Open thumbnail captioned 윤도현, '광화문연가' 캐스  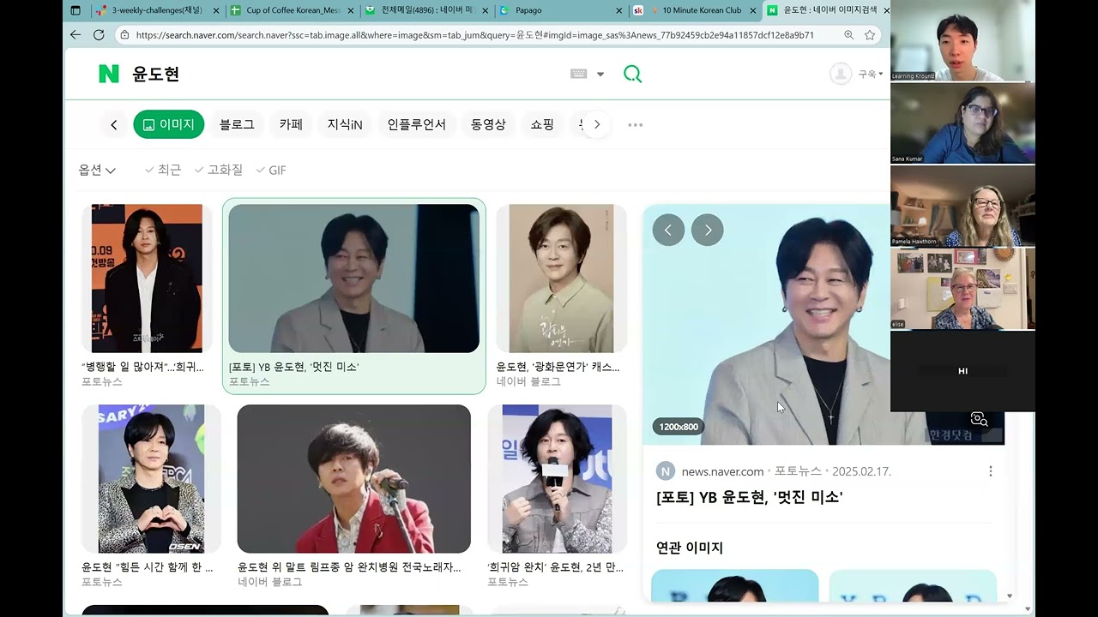coord(562,279)
